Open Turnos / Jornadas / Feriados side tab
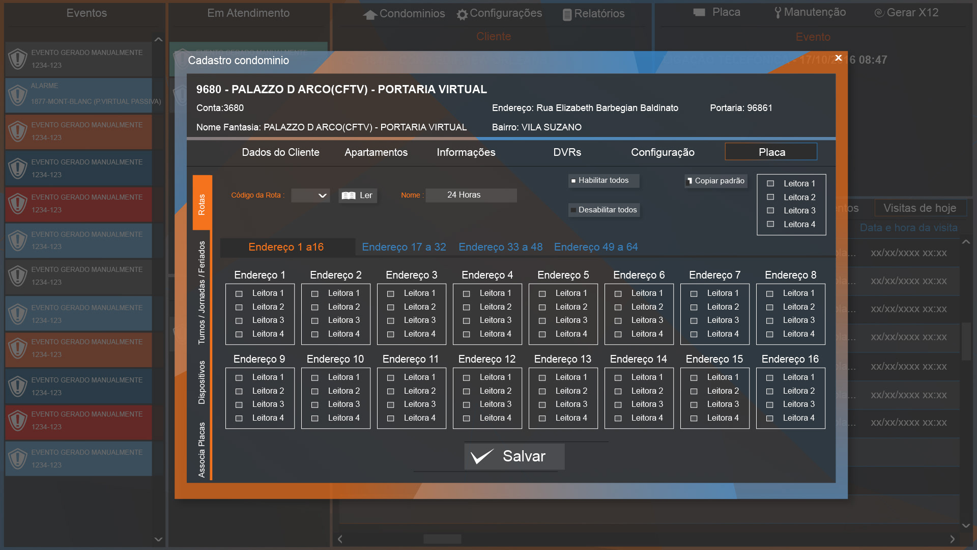 202,293
